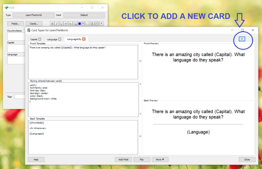Click the record audio icon

(x=97, y=24)
